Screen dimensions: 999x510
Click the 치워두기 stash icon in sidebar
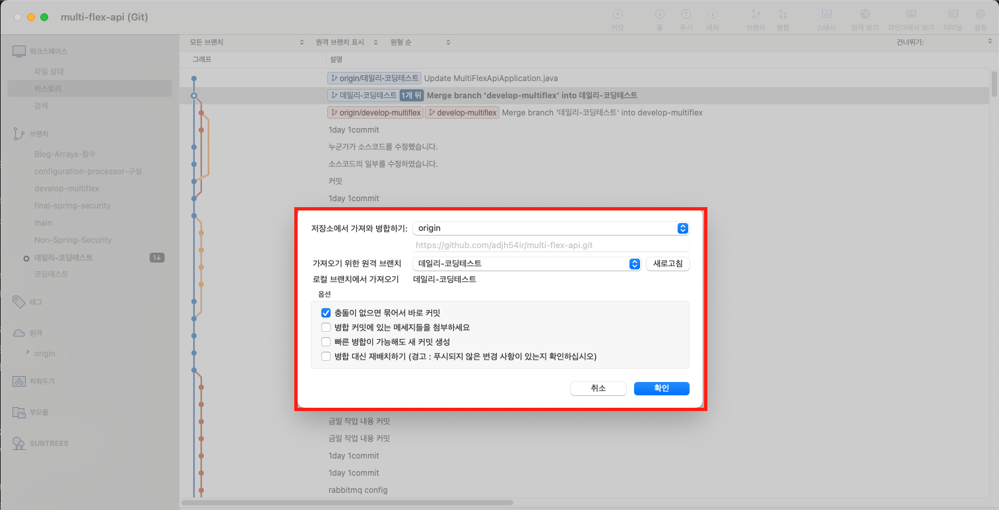[x=19, y=381]
